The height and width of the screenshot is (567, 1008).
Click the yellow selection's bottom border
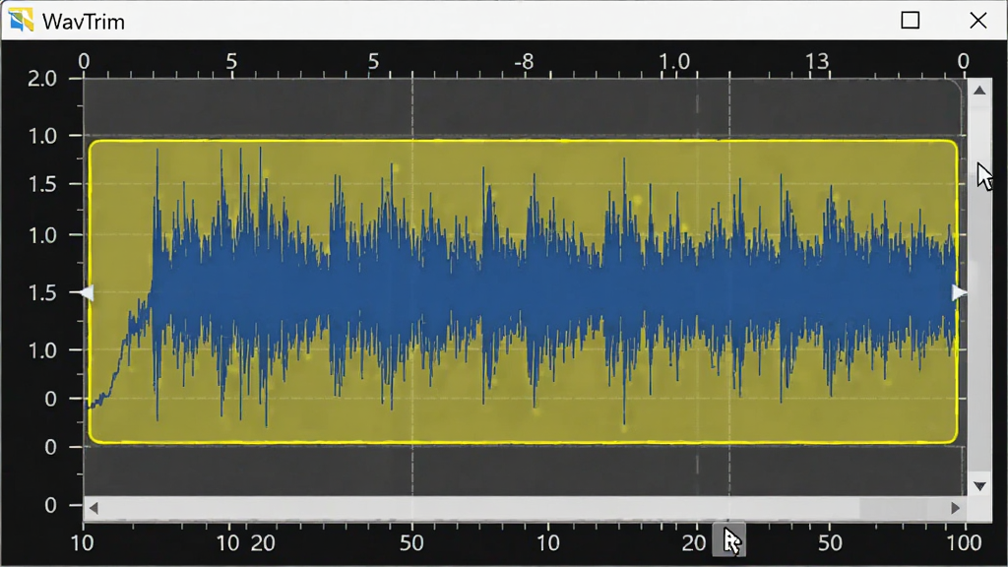(x=524, y=442)
